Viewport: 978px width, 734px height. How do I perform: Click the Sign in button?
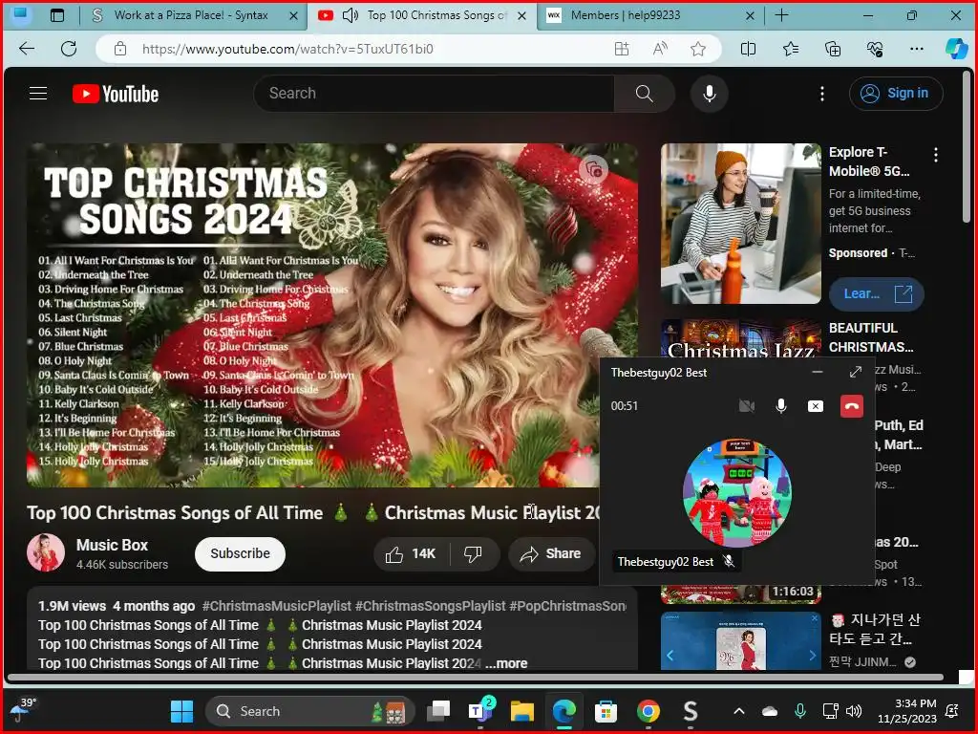(x=896, y=94)
